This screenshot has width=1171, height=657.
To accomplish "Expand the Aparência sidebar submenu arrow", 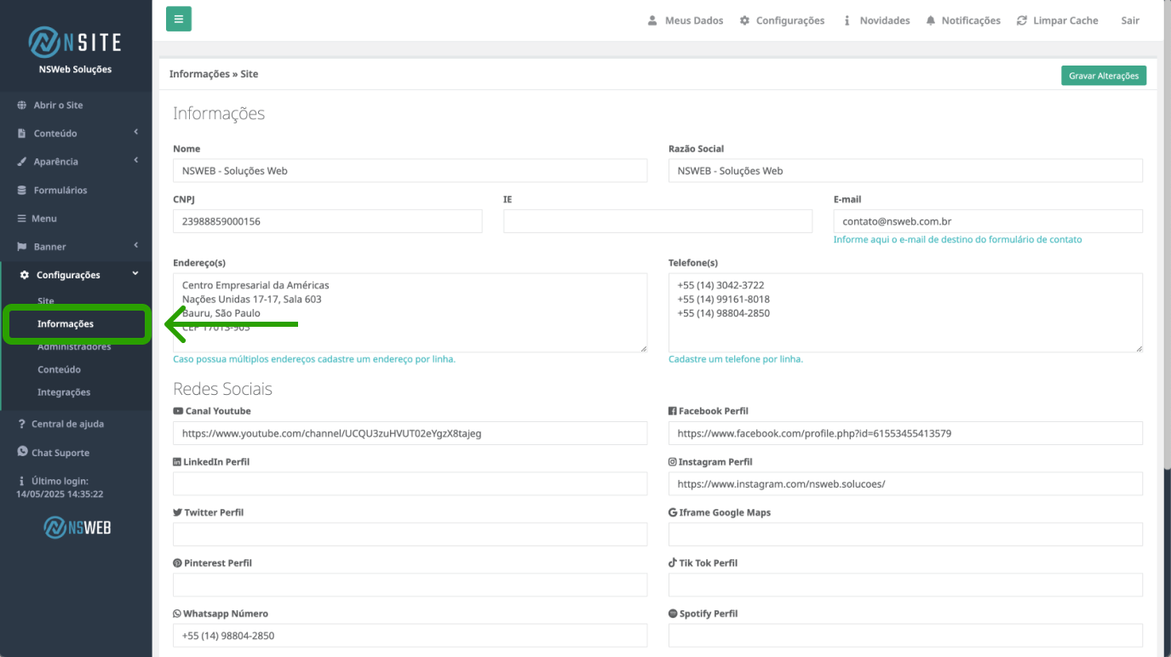I will tap(135, 160).
